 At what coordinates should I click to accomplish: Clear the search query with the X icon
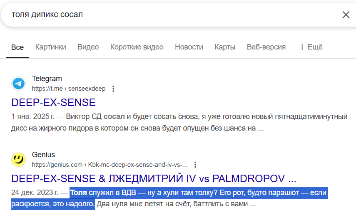click(x=346, y=15)
